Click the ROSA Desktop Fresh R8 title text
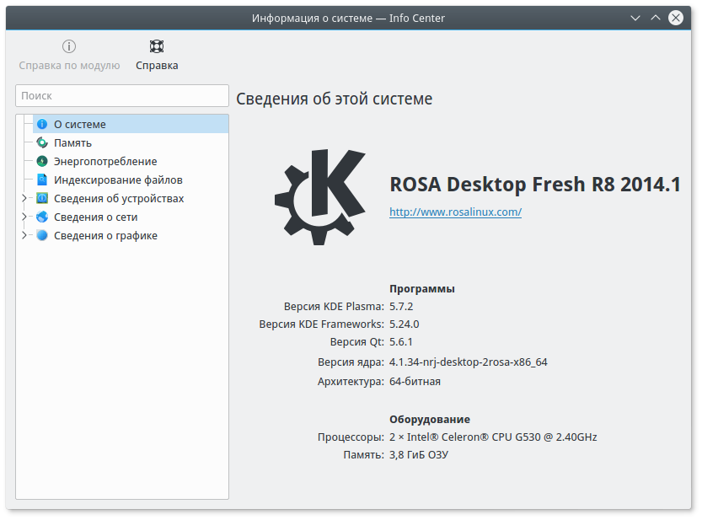Image resolution: width=702 pixels, height=520 pixels. click(534, 185)
